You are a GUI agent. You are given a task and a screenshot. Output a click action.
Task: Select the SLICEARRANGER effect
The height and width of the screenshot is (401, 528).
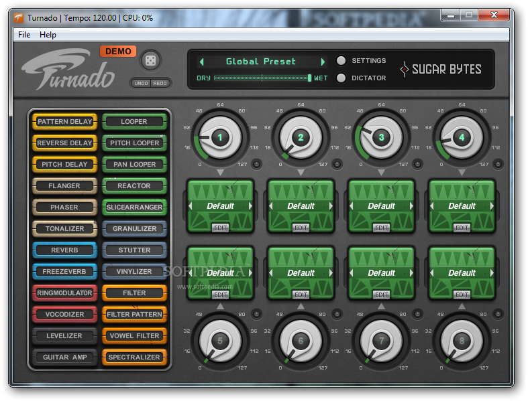pos(134,207)
